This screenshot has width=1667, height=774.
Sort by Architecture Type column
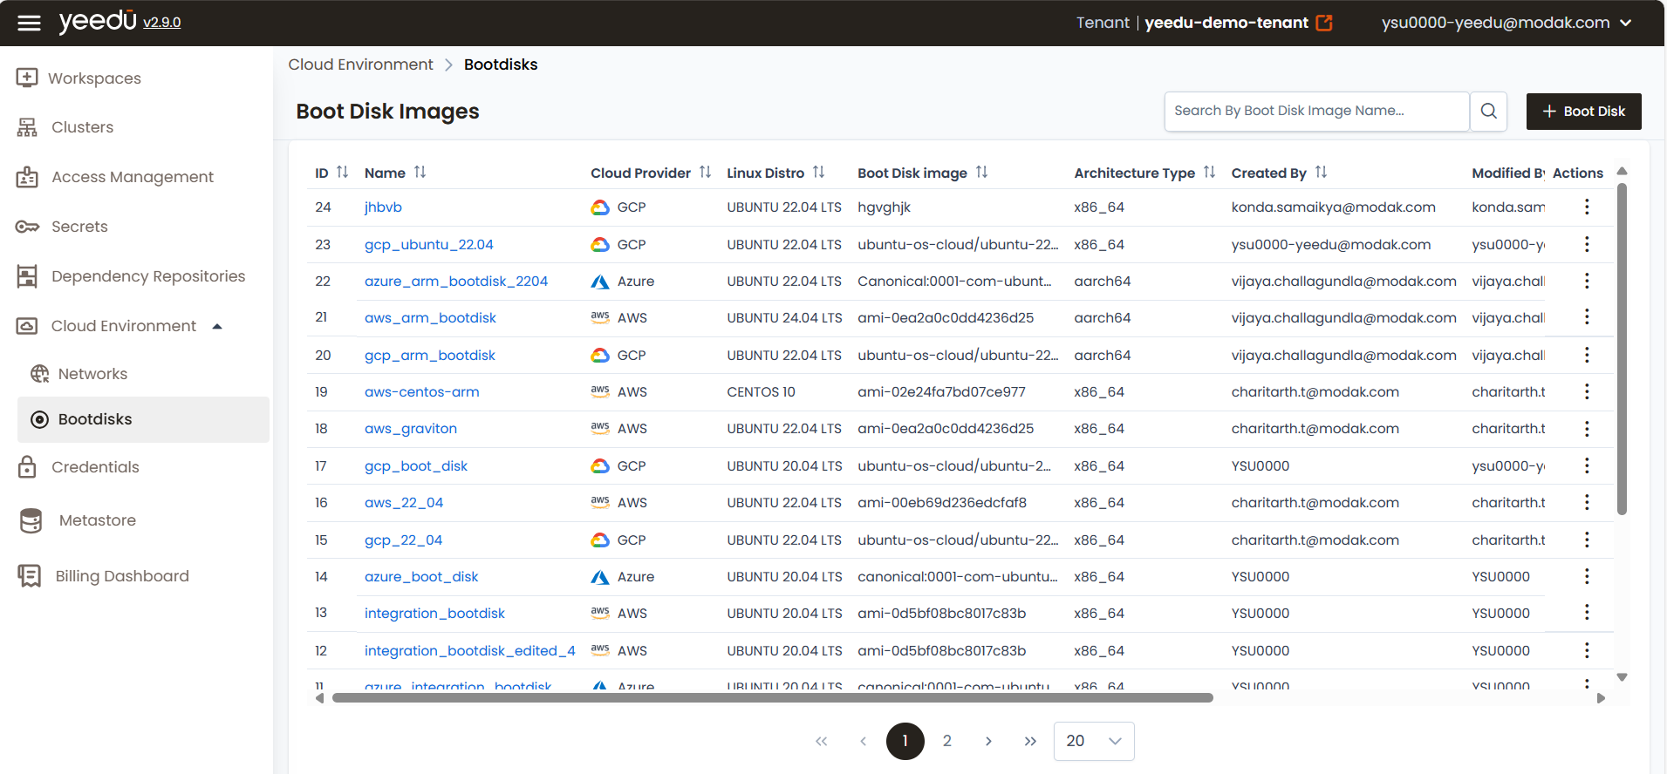point(1209,173)
